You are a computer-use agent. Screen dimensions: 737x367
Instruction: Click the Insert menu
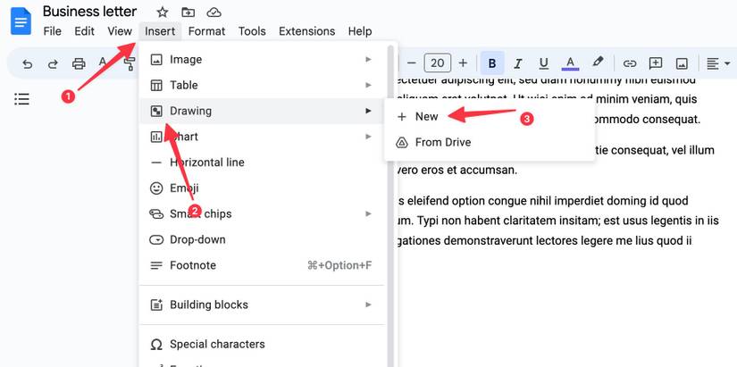tap(160, 31)
